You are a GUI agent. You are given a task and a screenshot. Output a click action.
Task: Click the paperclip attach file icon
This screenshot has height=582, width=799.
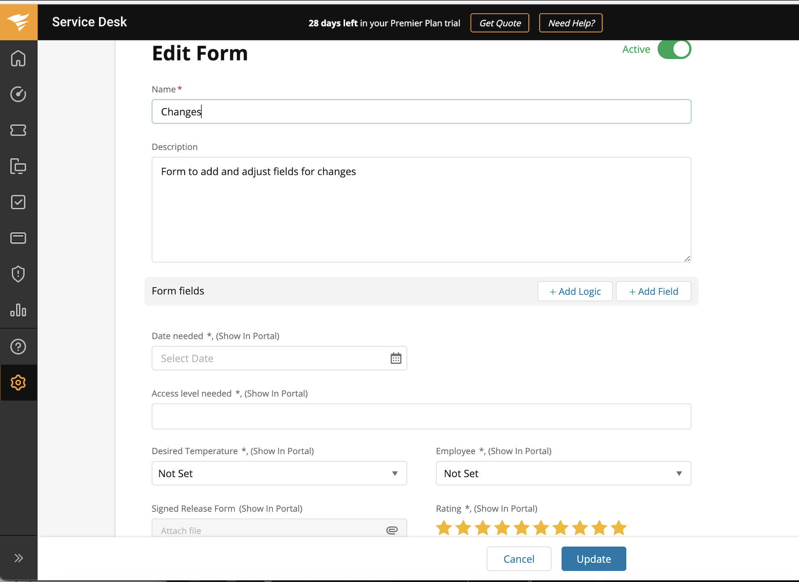392,530
